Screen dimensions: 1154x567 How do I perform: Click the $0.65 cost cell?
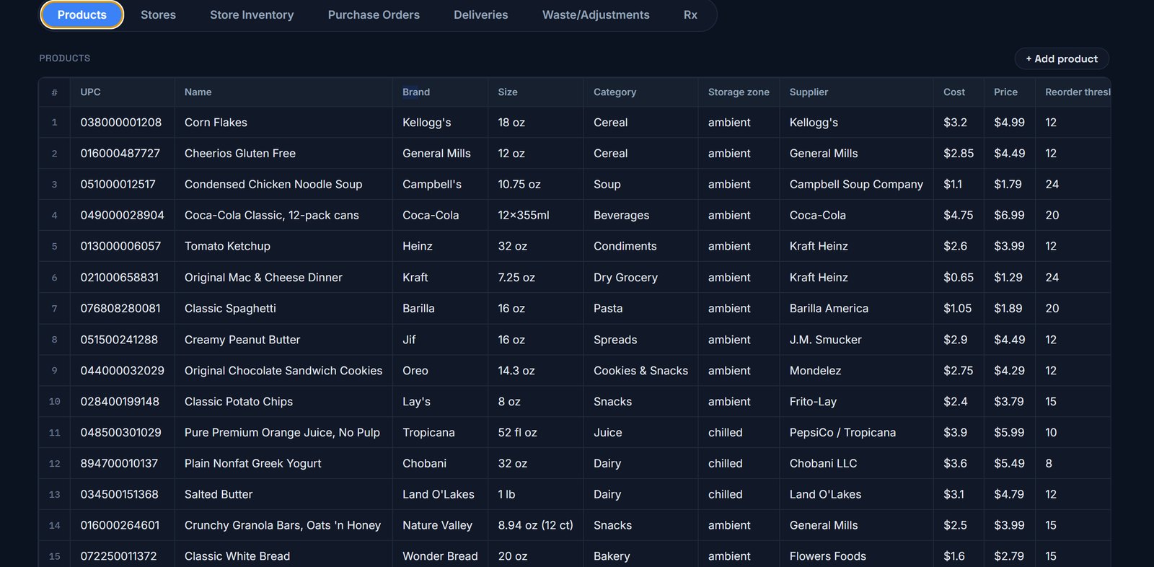click(959, 278)
